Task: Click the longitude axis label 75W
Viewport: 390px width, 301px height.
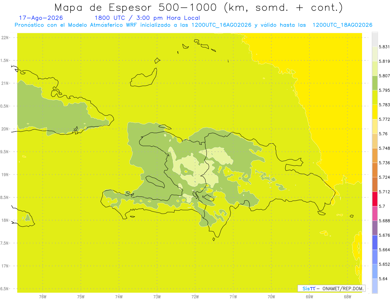Action: pos(81,296)
